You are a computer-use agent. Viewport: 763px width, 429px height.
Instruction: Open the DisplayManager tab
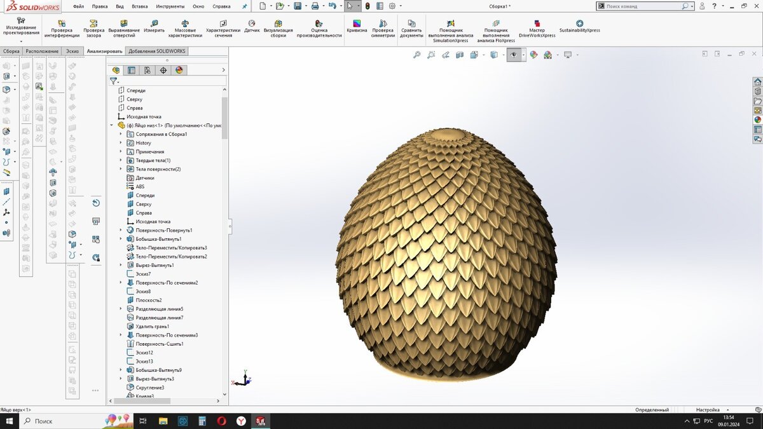tap(179, 71)
